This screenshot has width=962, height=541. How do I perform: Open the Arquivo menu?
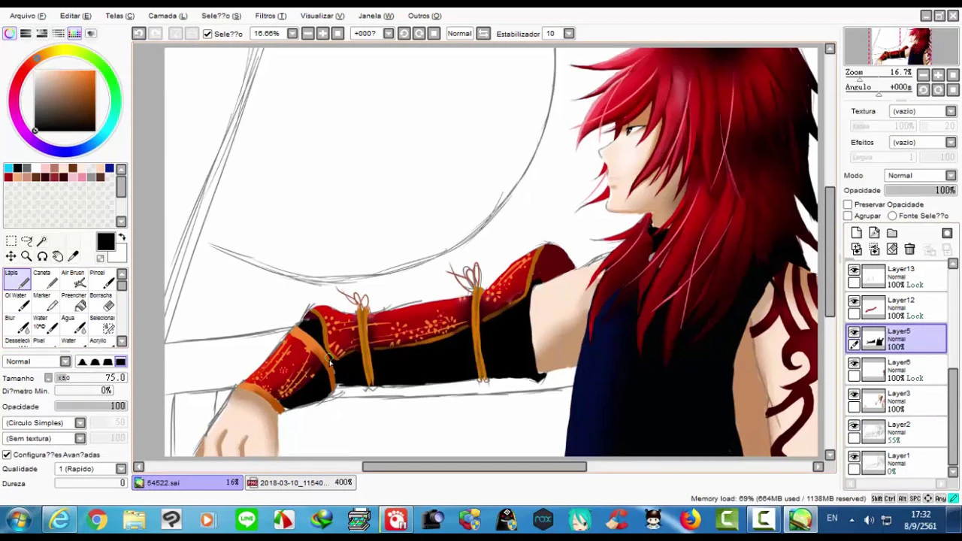coord(28,16)
